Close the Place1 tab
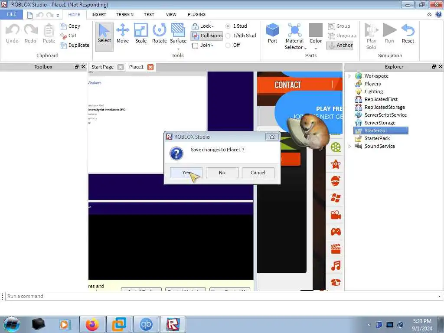The width and height of the screenshot is (444, 333). pos(150,67)
